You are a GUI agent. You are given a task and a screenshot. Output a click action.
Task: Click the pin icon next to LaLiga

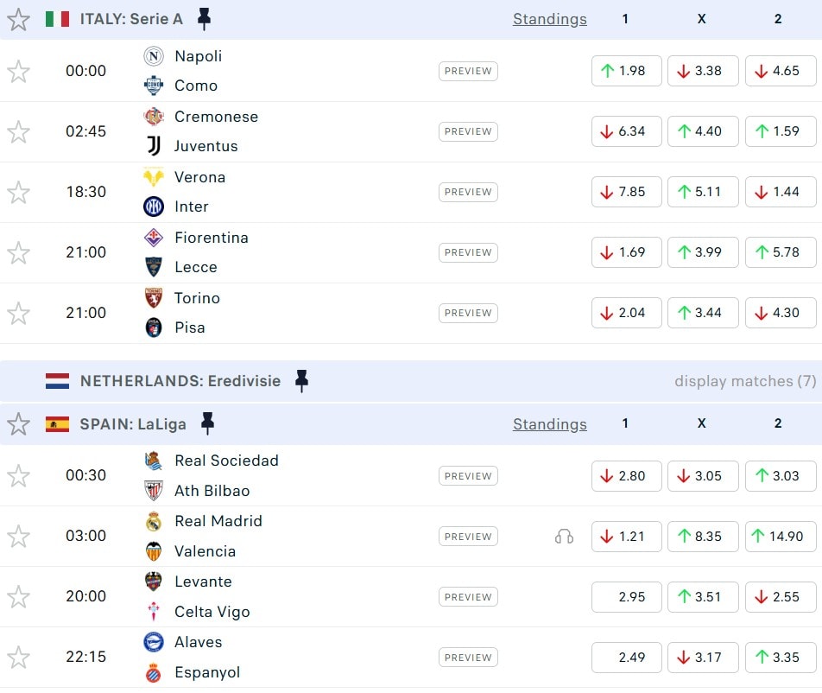(207, 423)
